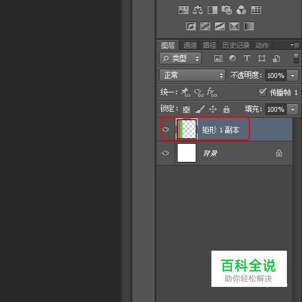
Task: Open the 不透明度 slider arrow
Action: coord(292,75)
